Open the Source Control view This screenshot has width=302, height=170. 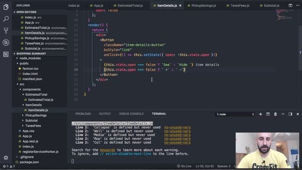pyautogui.click(x=6, y=31)
